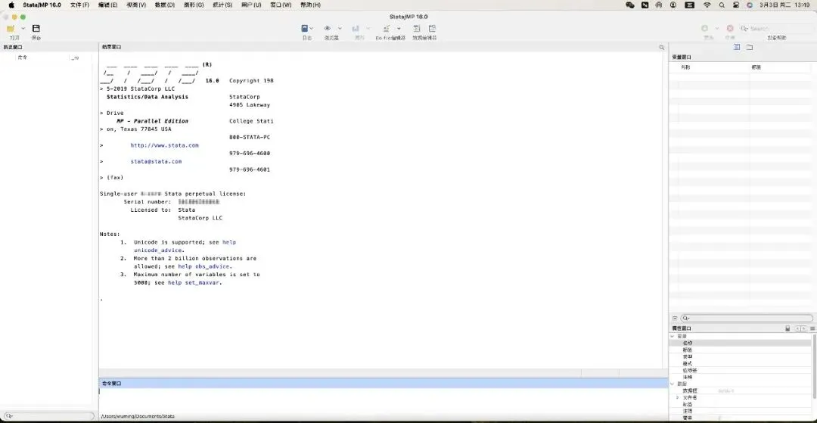Toggle the Properties window lock icon
The width and height of the screenshot is (817, 423).
coord(787,328)
